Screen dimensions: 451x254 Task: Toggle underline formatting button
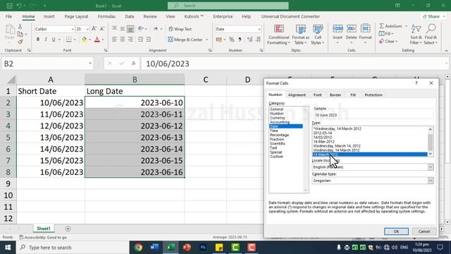(54, 40)
